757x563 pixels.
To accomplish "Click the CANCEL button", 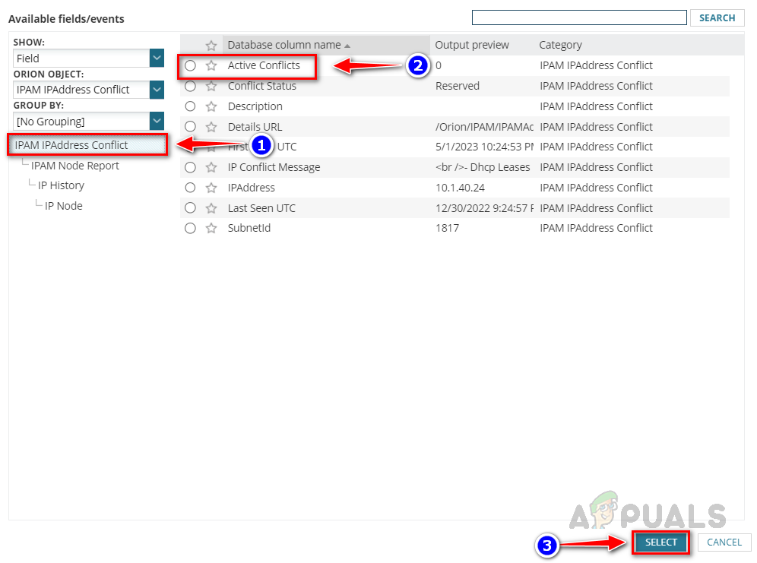I will click(x=724, y=542).
